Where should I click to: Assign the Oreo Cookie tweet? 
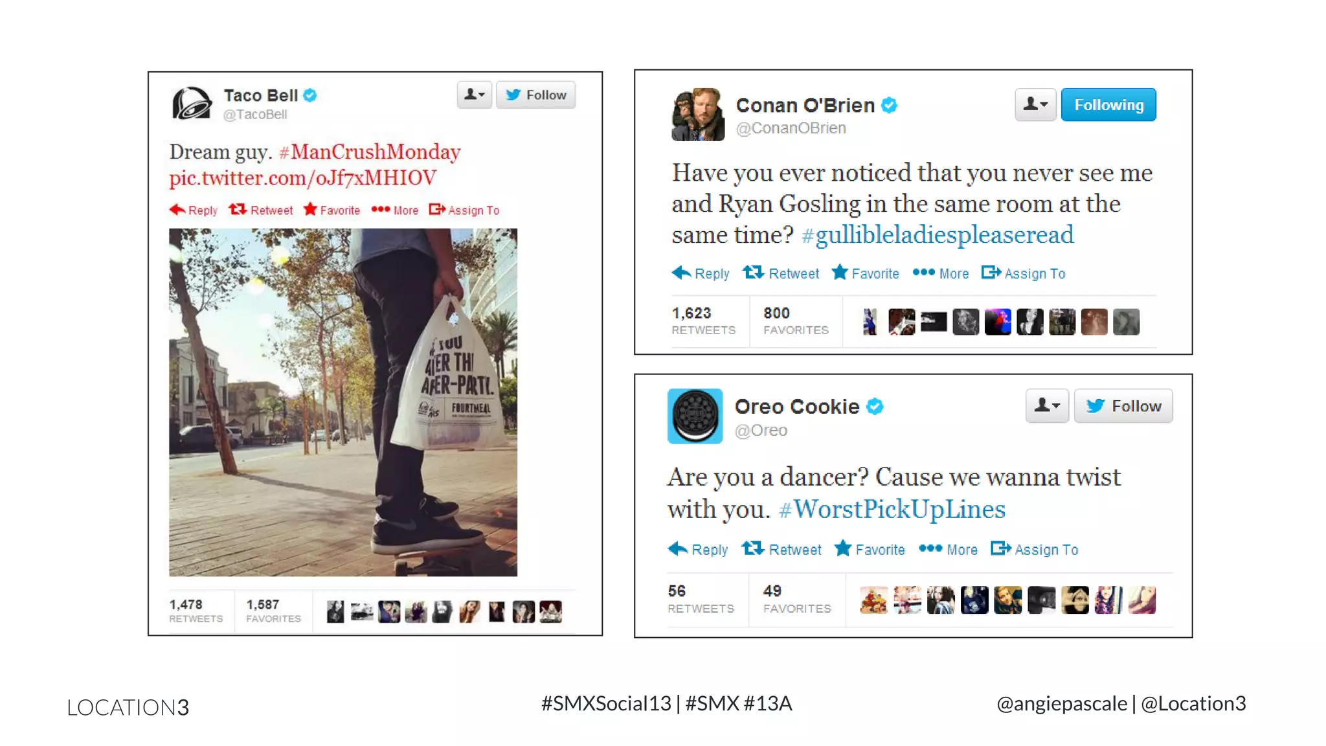coord(1034,549)
